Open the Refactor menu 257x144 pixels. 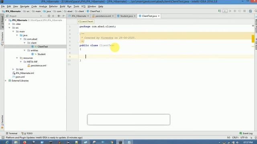53,6
